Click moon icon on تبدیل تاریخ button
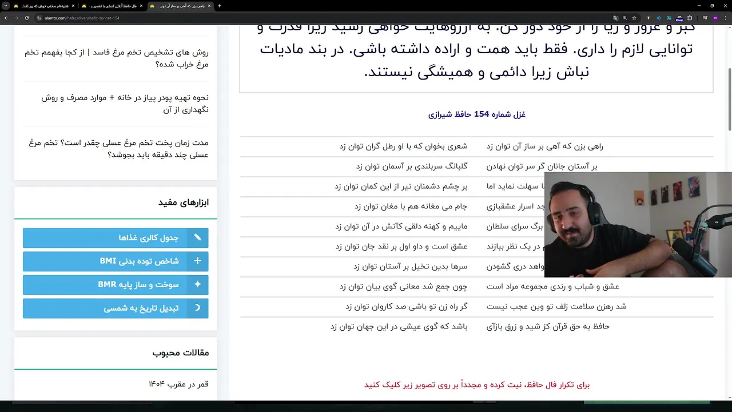Viewport: 732px width, 412px height. tap(197, 308)
